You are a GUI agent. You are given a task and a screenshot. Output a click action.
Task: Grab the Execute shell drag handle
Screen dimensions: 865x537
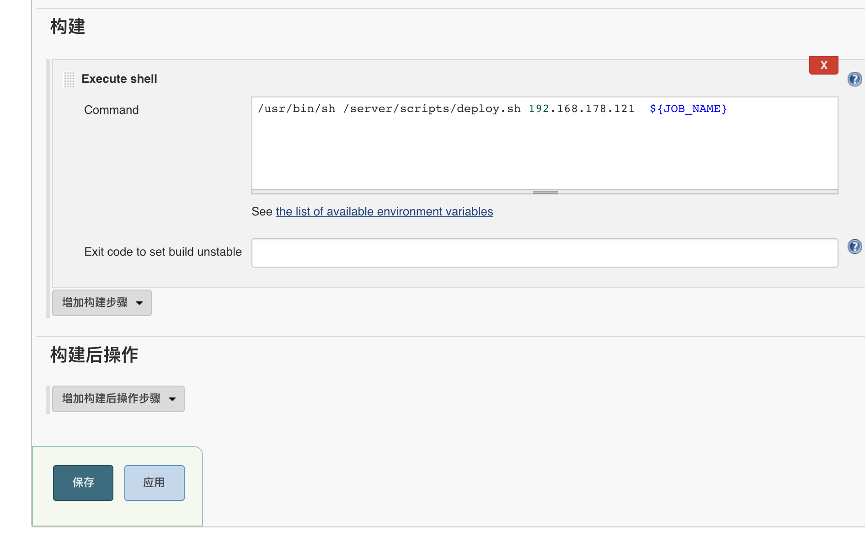click(x=69, y=79)
